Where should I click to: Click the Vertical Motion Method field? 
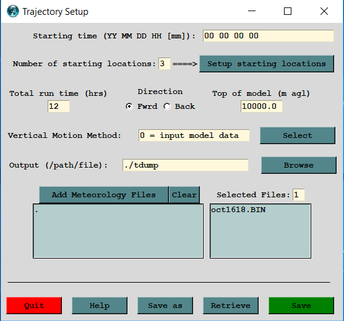pos(194,135)
